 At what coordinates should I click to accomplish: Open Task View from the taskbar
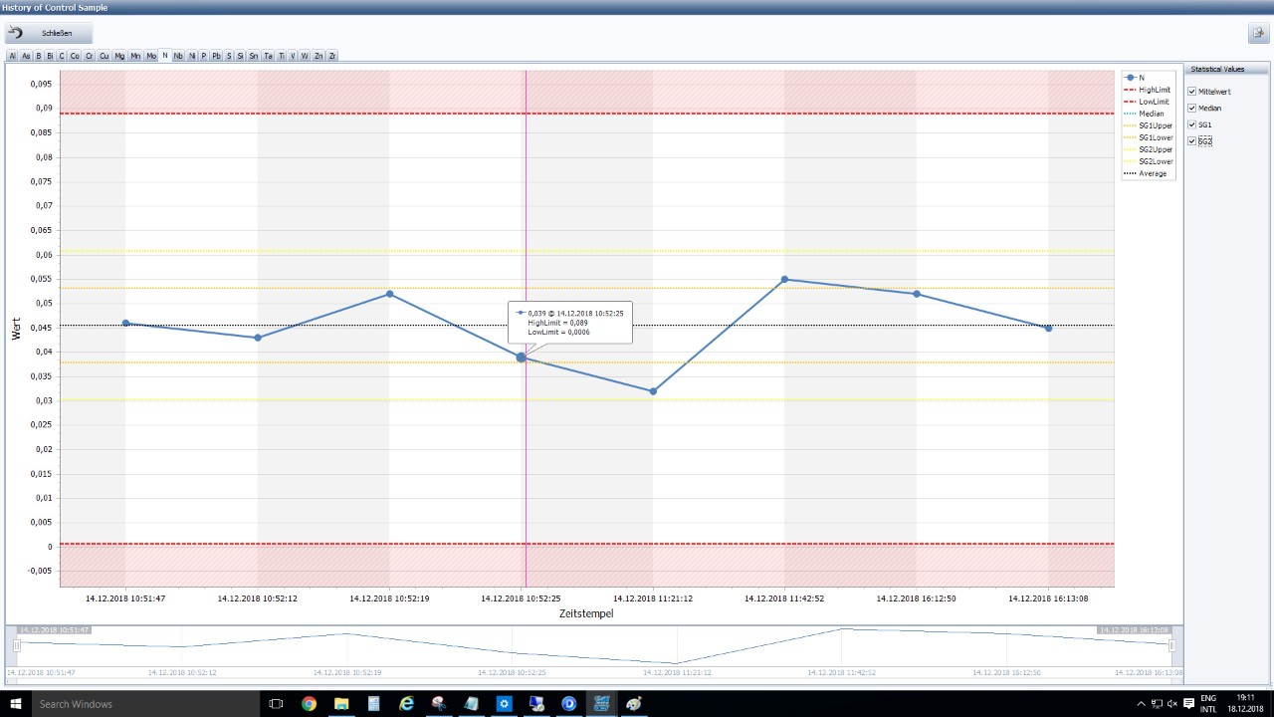pyautogui.click(x=275, y=704)
